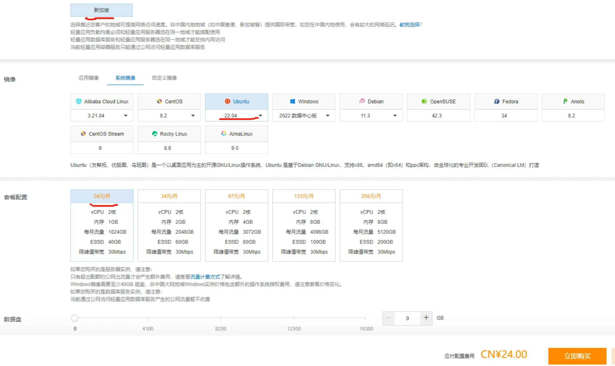
Task: Select the 256元/月 plan card
Action: 371,225
